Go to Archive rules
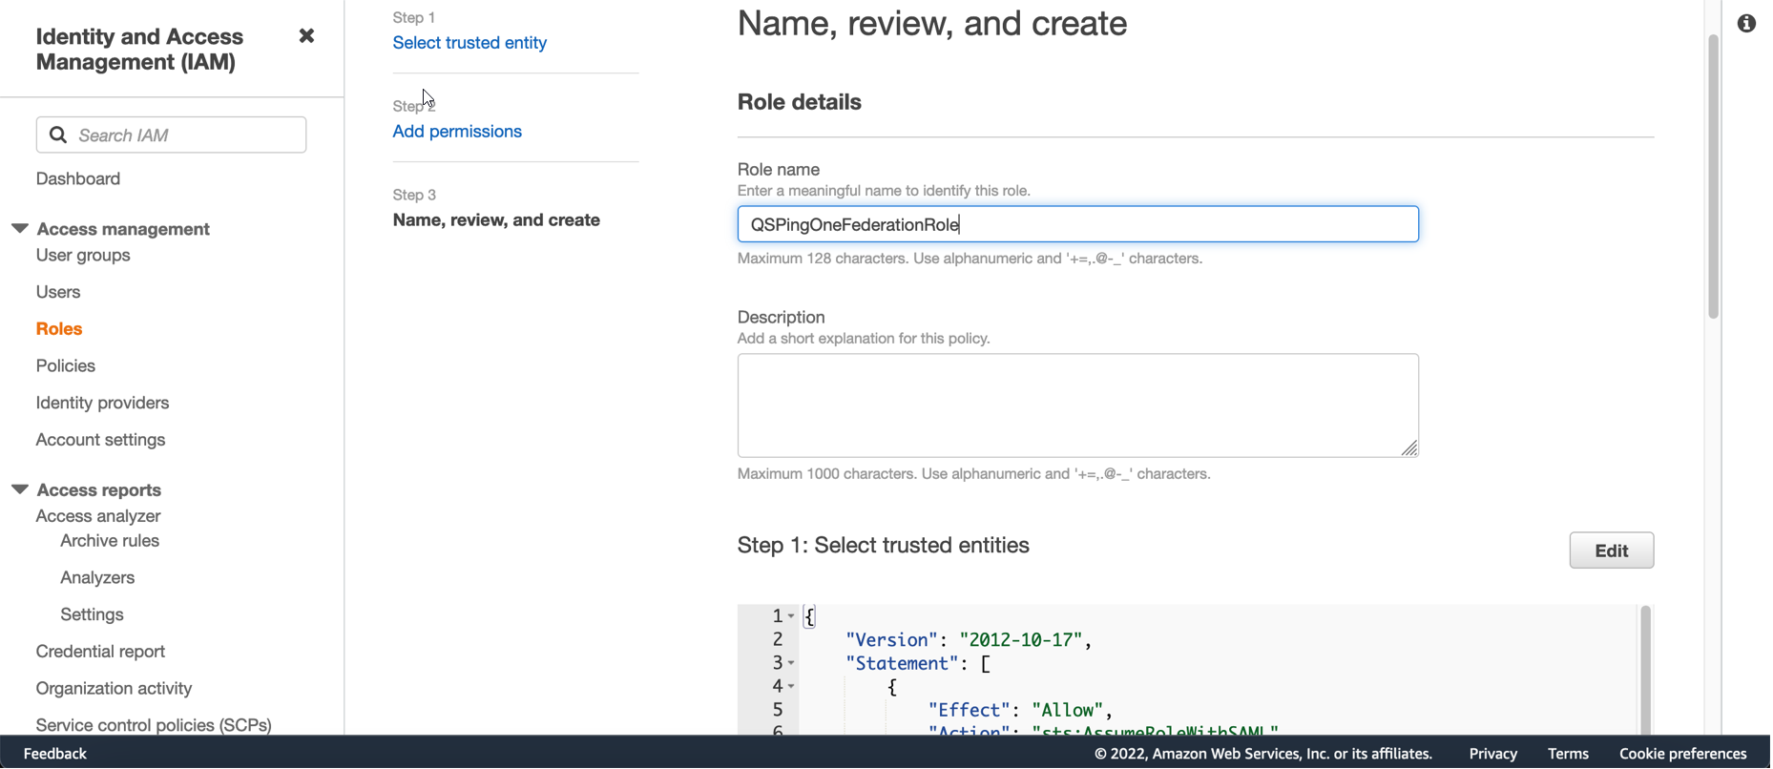 pyautogui.click(x=110, y=541)
